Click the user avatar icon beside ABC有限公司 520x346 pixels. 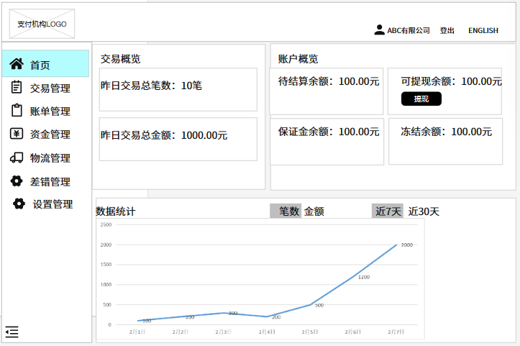tap(379, 30)
